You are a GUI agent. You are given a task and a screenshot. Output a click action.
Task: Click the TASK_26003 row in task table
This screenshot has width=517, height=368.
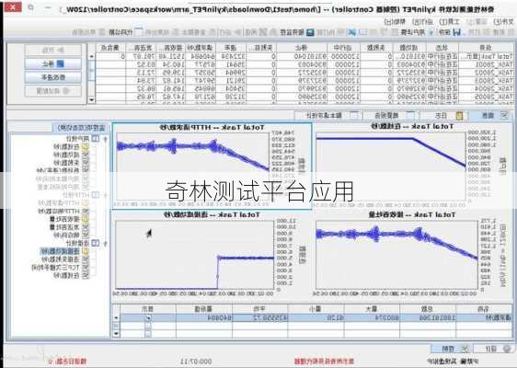(x=304, y=80)
